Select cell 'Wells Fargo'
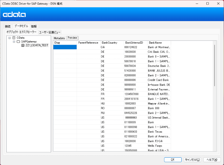The image size is (224, 165). pyautogui.click(x=159, y=146)
